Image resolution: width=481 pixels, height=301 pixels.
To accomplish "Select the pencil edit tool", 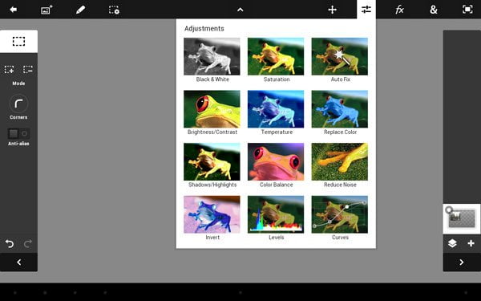I will coord(80,10).
